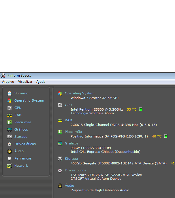This screenshot has height=198, width=175.
Task: Click the CPU chip icon in sidebar
Action: 10,108
